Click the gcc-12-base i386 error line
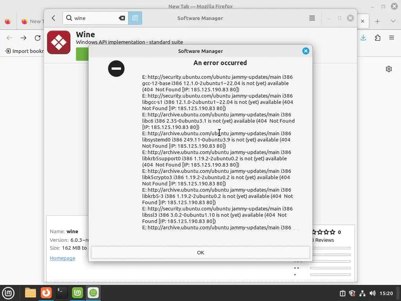Viewport: 401px width, 301px height. 217,83
